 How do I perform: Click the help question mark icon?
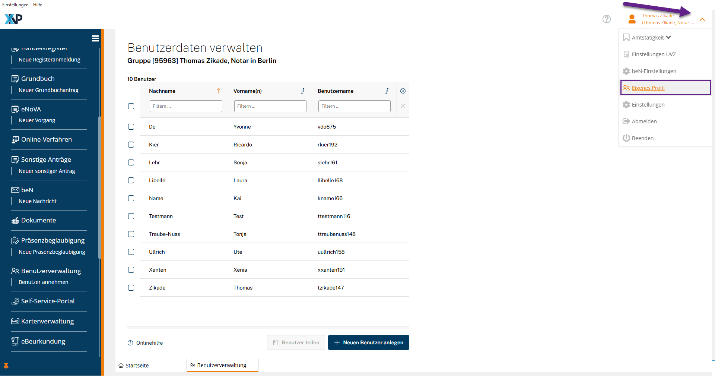click(606, 19)
